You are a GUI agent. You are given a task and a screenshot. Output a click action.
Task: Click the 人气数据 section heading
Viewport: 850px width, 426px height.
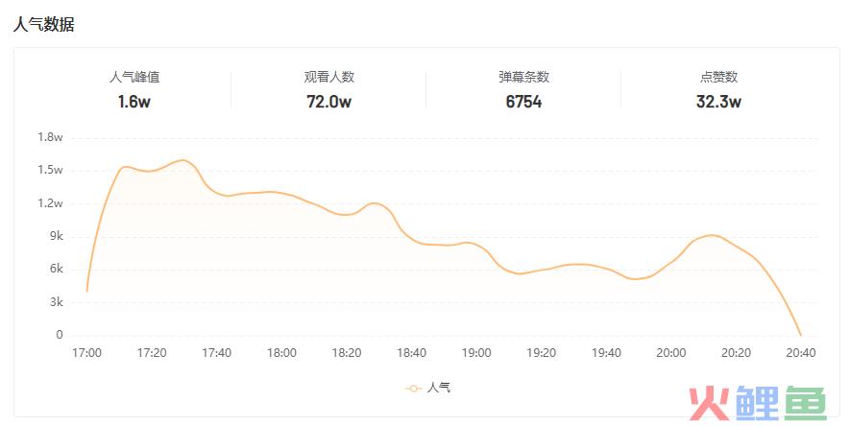[x=43, y=25]
